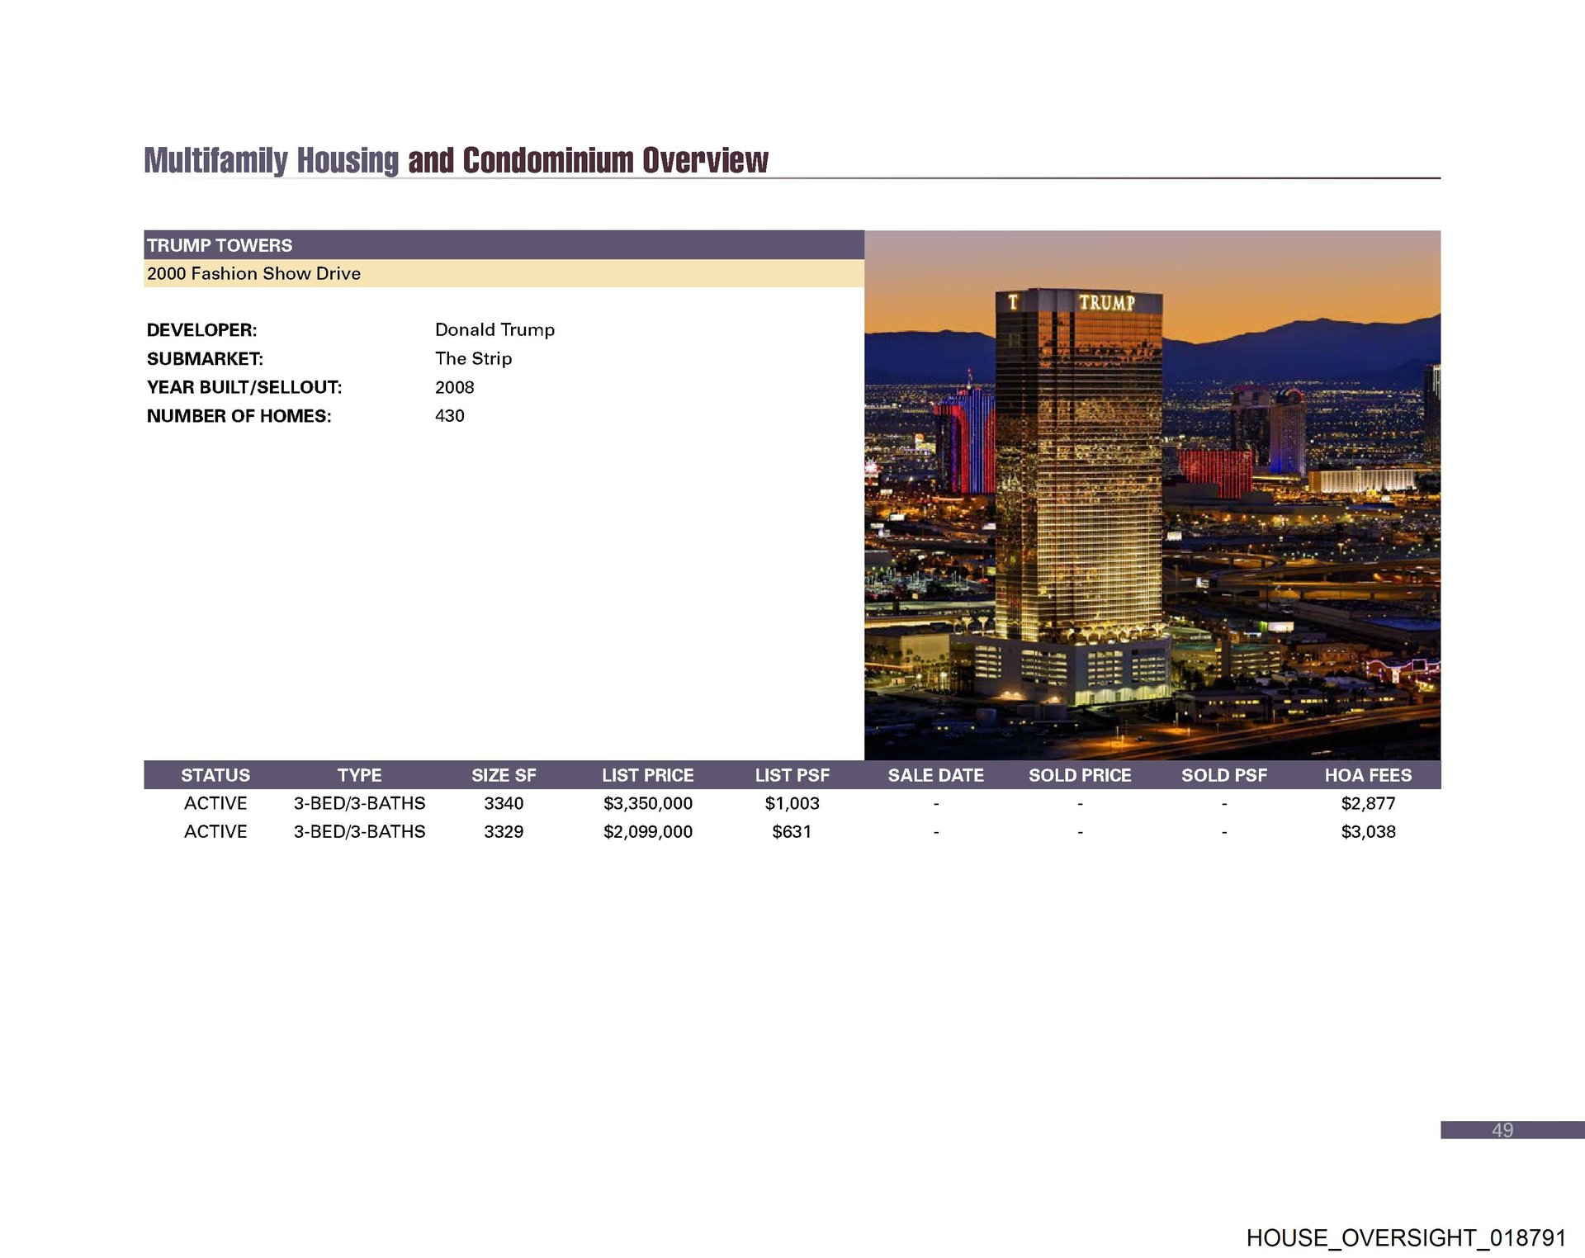Click the $3,038 HOA fee value
Viewport: 1585px width, 1258px height.
click(x=1368, y=831)
